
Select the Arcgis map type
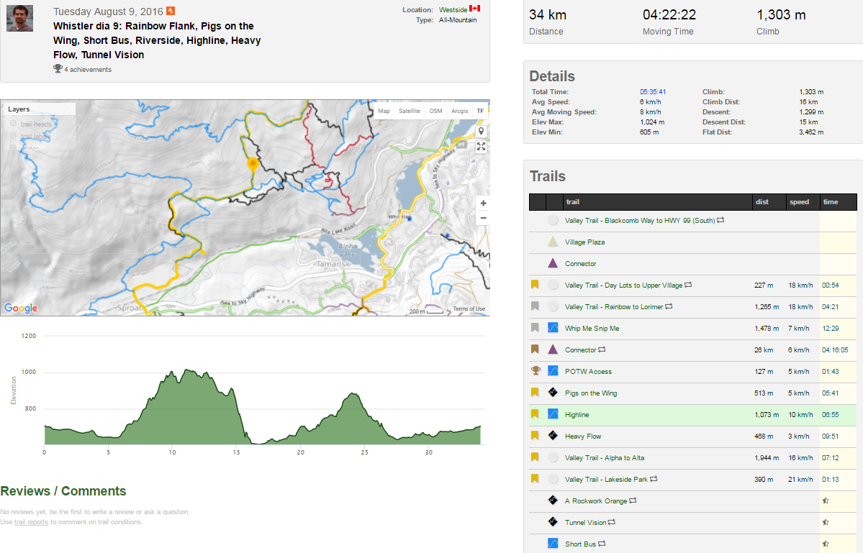click(x=459, y=111)
